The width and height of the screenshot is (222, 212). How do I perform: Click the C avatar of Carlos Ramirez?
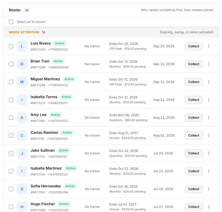click(22, 136)
